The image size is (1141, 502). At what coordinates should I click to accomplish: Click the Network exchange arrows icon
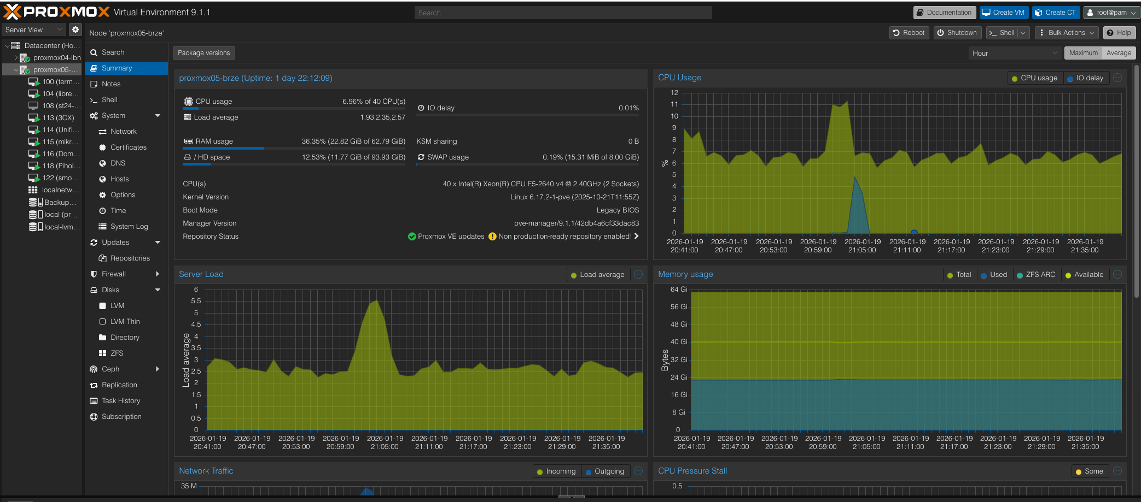[102, 132]
